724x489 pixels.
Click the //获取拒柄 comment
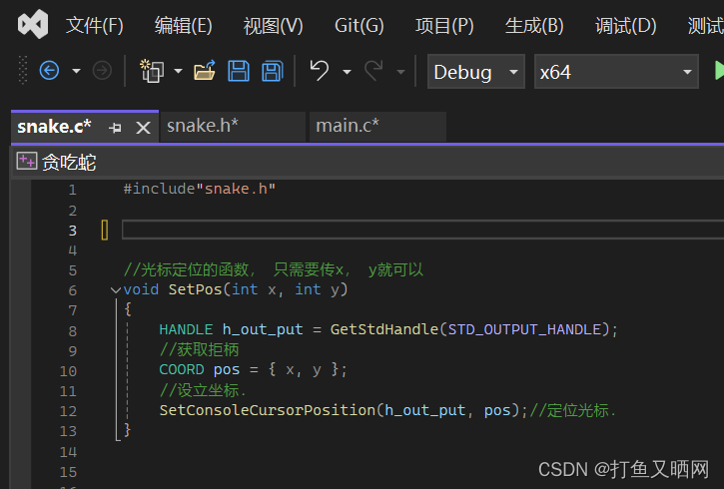199,349
